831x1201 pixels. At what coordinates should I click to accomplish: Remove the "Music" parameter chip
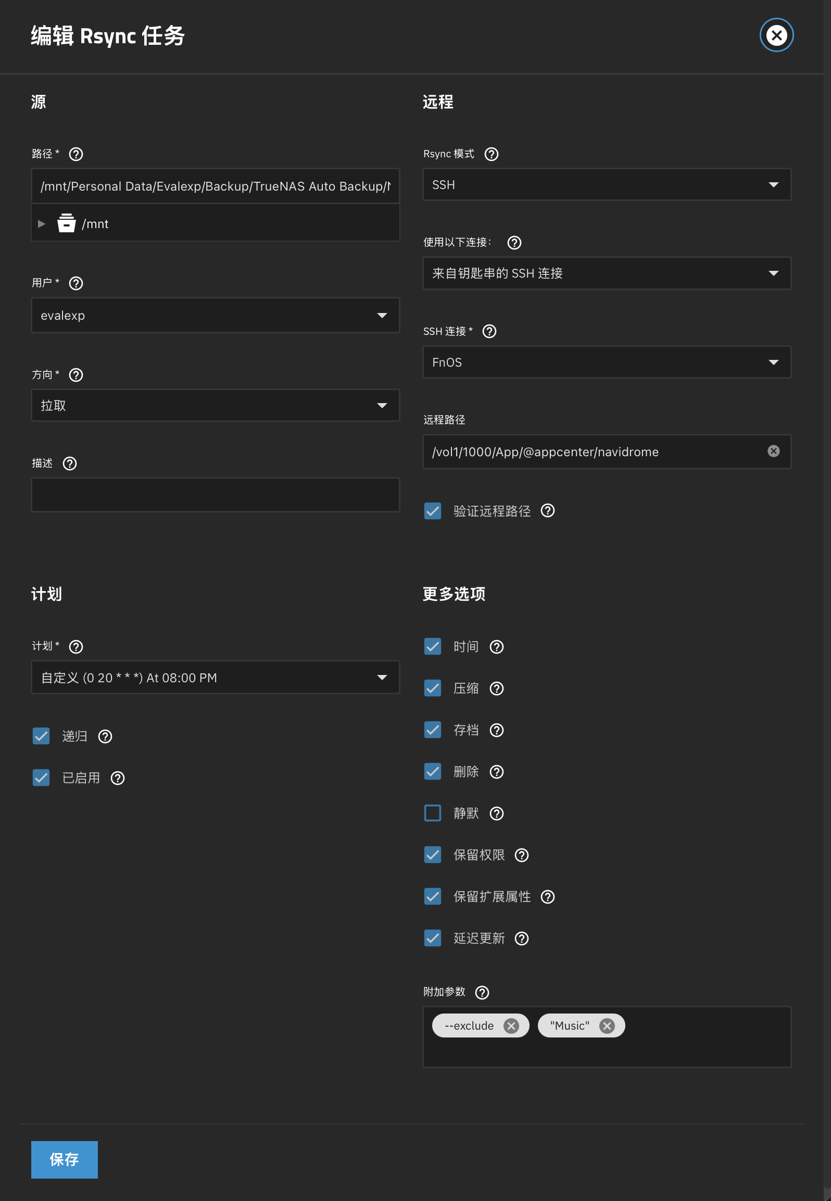pyautogui.click(x=607, y=1025)
